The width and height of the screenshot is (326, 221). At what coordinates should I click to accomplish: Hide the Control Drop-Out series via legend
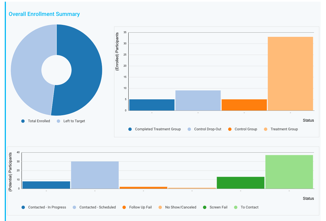click(x=207, y=129)
